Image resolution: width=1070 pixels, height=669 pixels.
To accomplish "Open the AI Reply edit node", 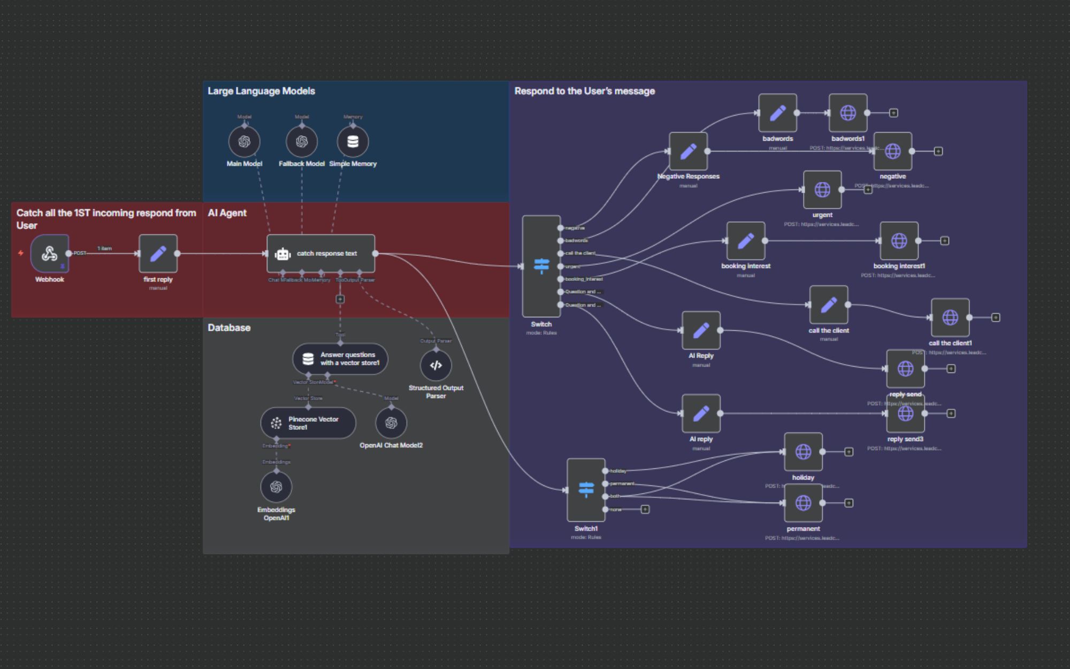I will [x=701, y=330].
